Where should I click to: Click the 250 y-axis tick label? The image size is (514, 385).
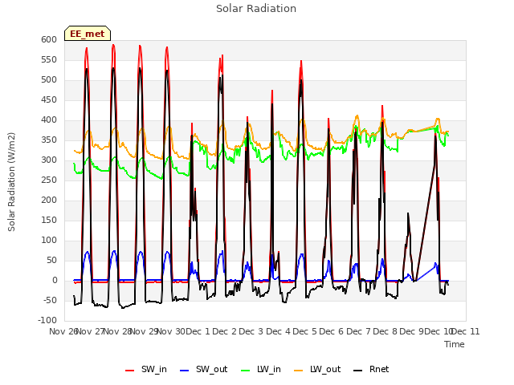(x=49, y=180)
